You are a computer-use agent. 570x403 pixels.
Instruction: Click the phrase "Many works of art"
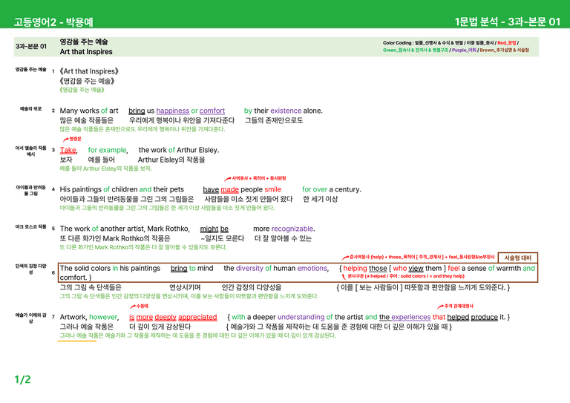(x=89, y=111)
